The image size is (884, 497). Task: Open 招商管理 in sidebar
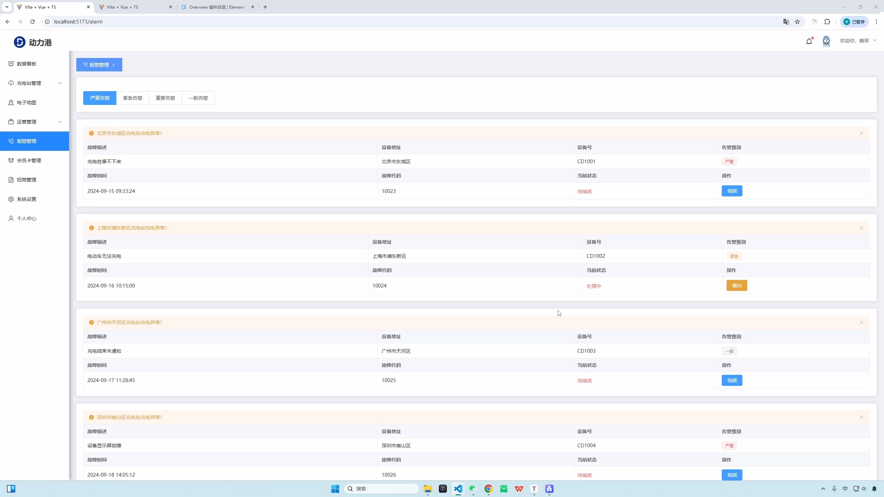point(27,180)
